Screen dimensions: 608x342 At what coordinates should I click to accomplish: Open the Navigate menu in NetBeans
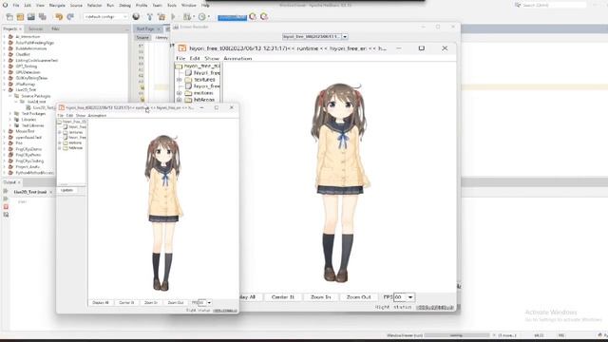coord(57,6)
